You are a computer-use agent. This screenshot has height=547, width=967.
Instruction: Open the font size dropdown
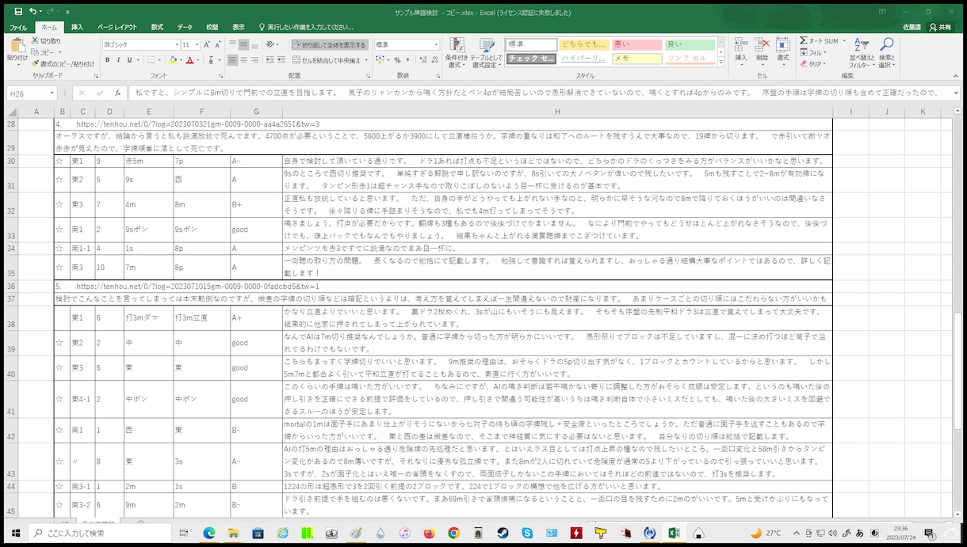(x=197, y=45)
